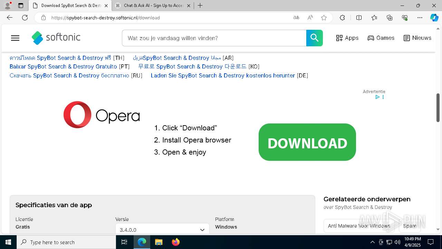Open the Korean SpyBot download link

(x=192, y=66)
